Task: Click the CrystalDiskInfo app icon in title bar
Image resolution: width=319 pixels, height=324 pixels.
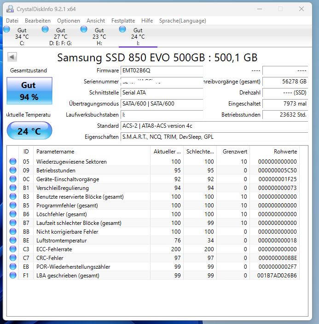Action: point(10,9)
